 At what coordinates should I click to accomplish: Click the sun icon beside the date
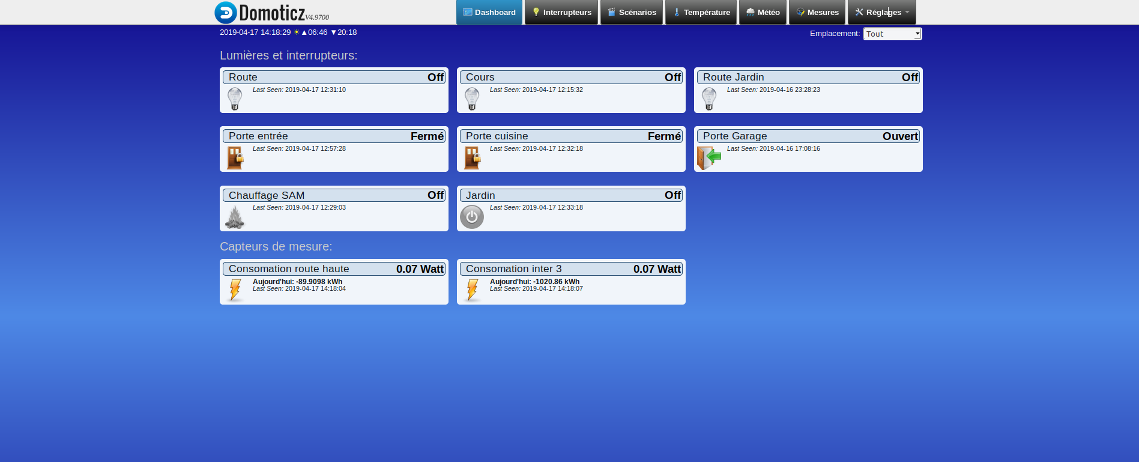pyautogui.click(x=297, y=32)
